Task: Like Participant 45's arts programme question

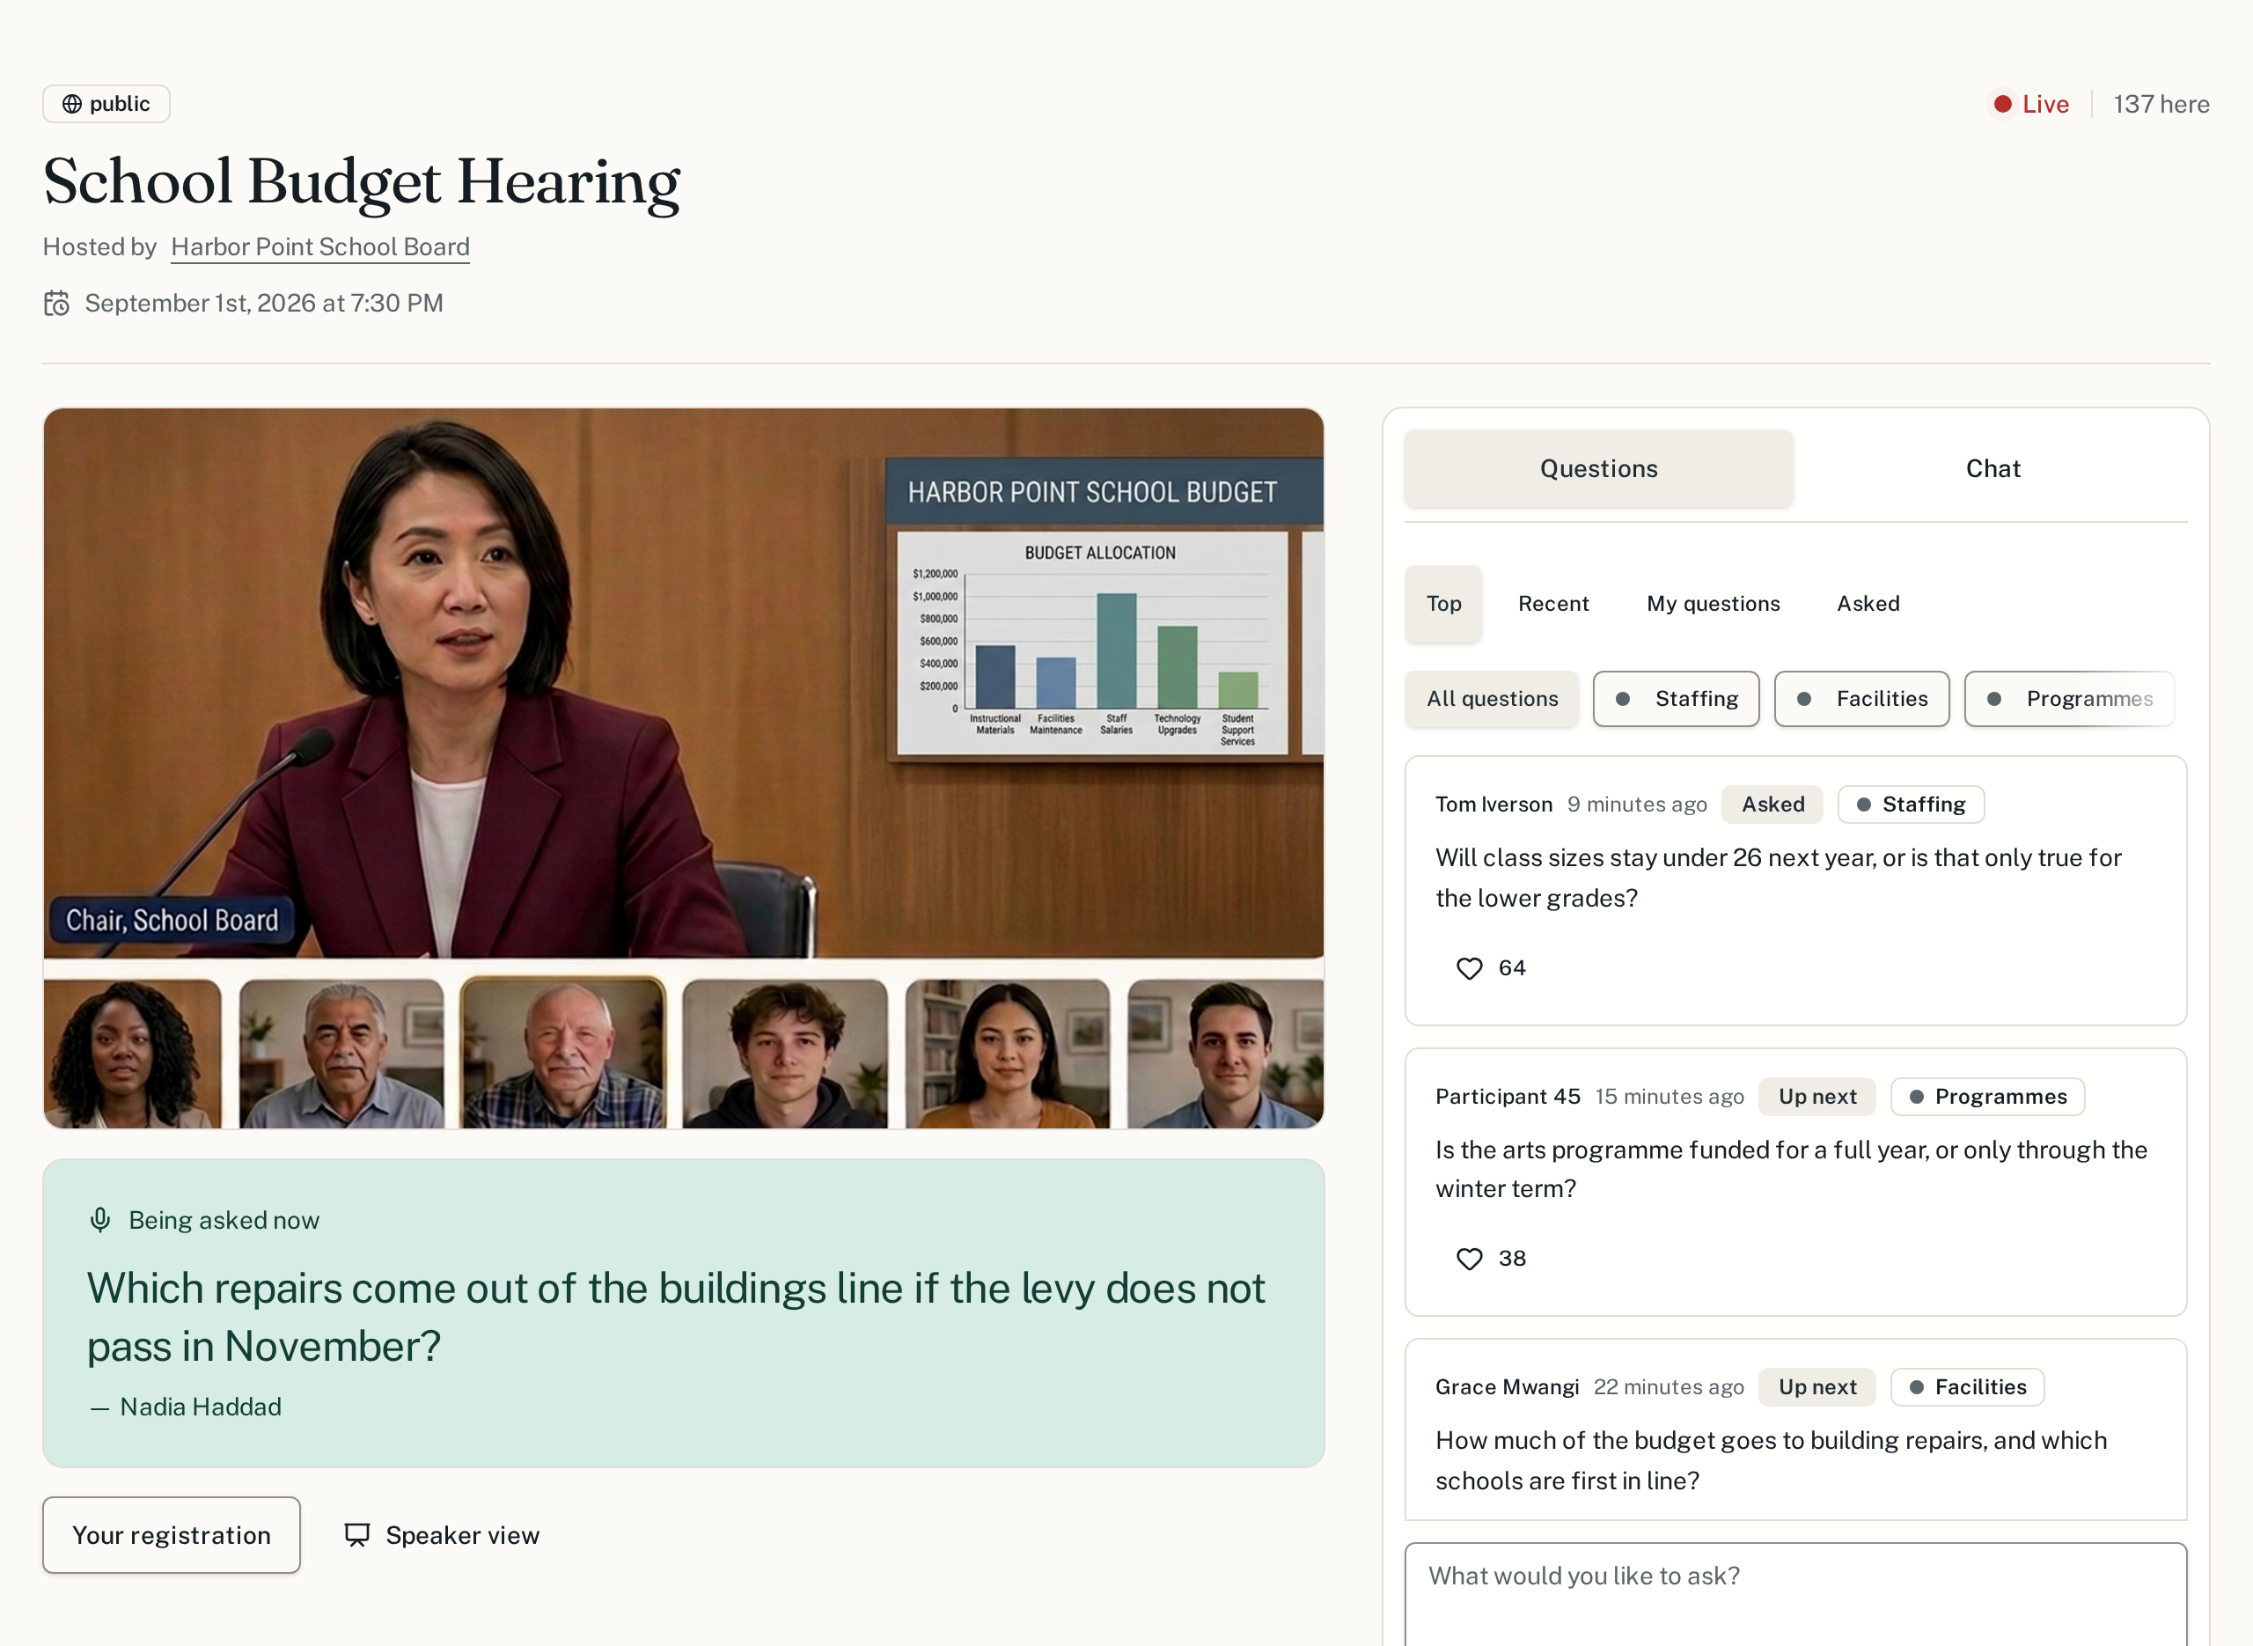Action: point(1469,1259)
